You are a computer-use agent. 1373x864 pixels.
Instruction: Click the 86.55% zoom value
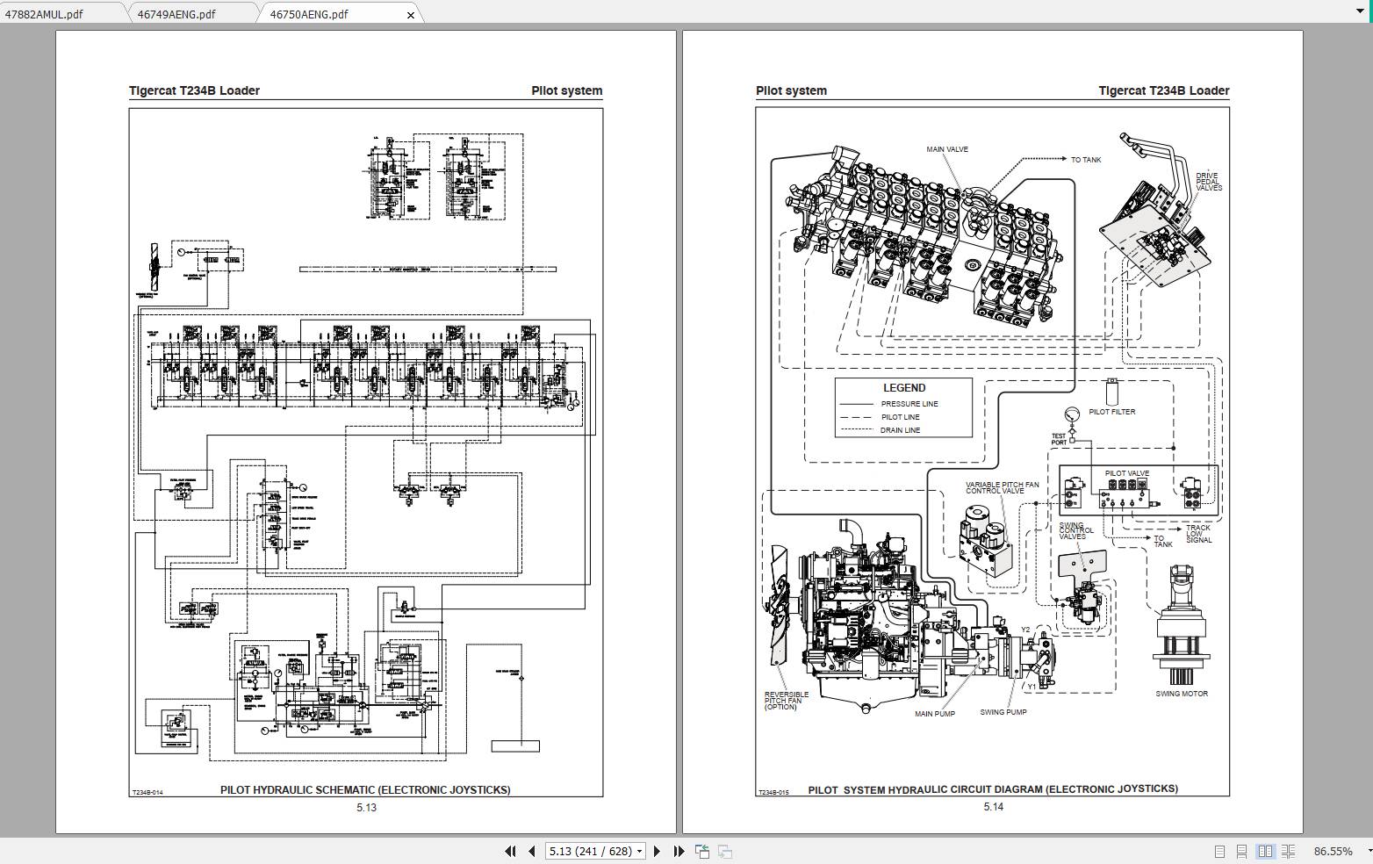[1332, 851]
